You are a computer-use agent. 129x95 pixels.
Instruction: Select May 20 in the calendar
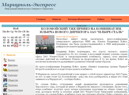tap(16, 42)
